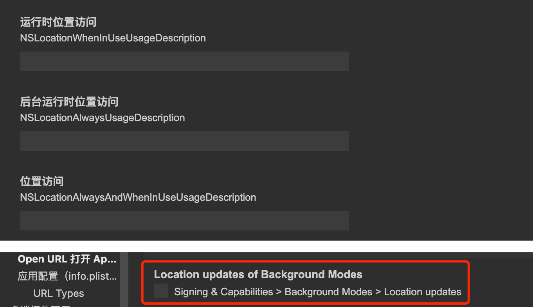Click the NSLocationWhenInUseUsageDescription key label
The image size is (533, 307).
[113, 38]
